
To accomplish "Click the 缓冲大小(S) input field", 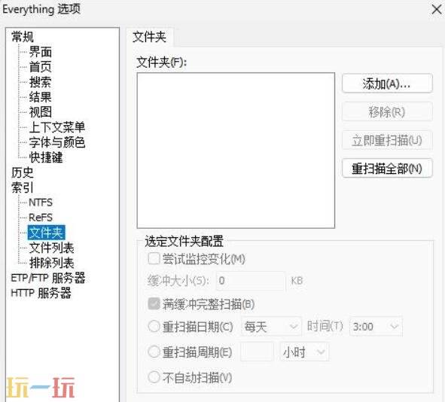I will click(250, 281).
